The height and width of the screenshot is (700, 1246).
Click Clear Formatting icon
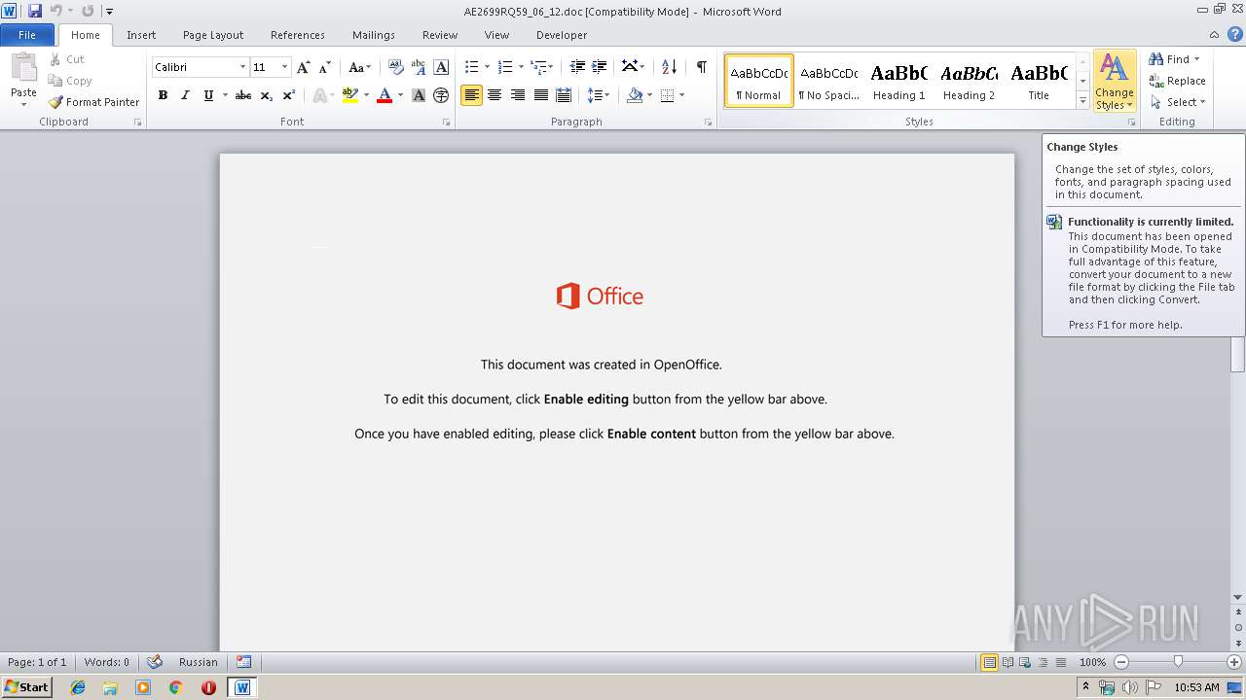click(395, 67)
